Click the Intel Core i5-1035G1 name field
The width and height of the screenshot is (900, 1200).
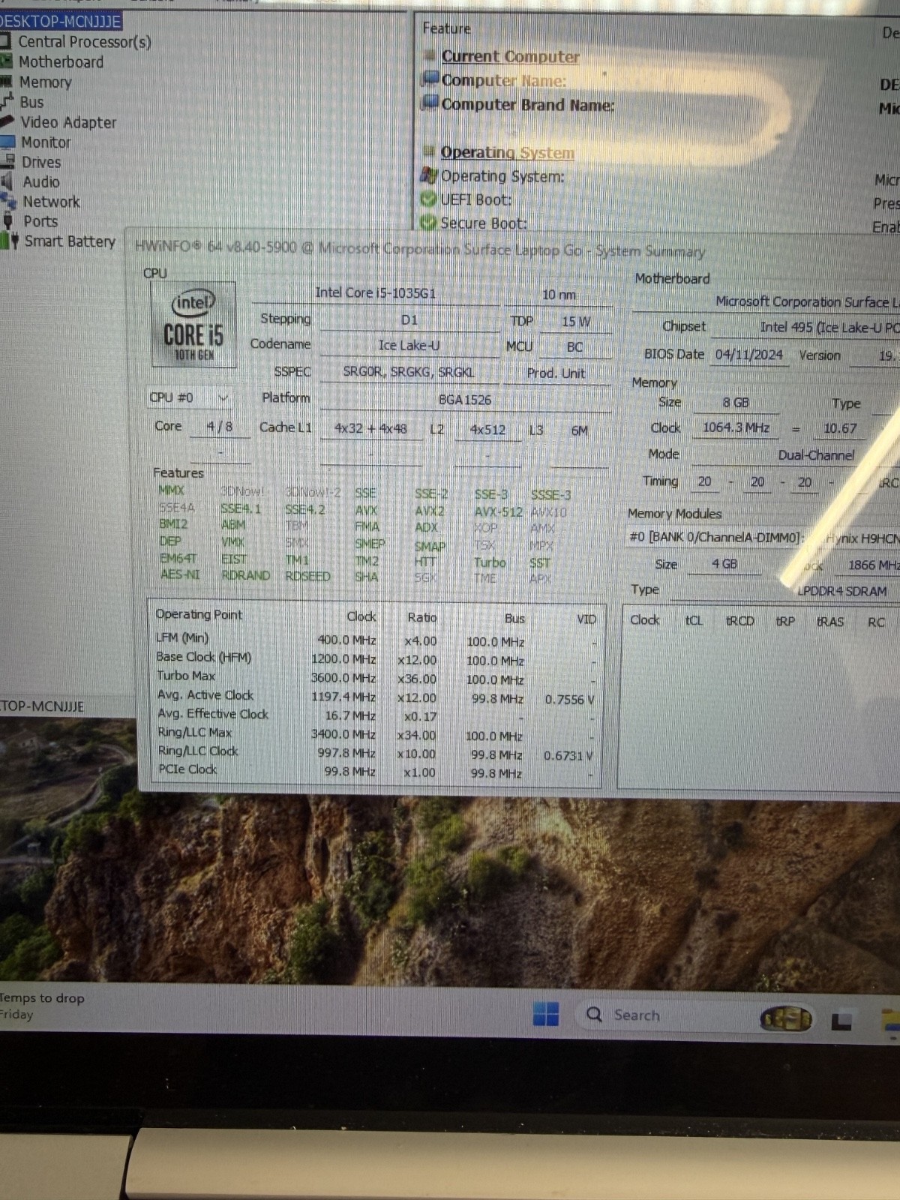pyautogui.click(x=375, y=293)
